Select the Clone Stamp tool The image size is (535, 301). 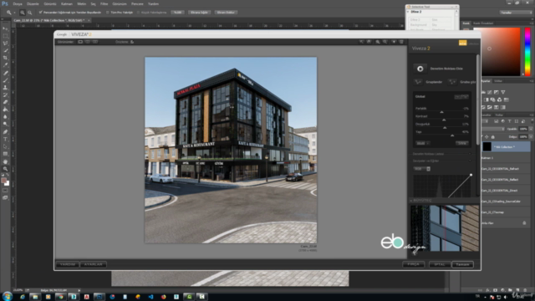(x=5, y=88)
